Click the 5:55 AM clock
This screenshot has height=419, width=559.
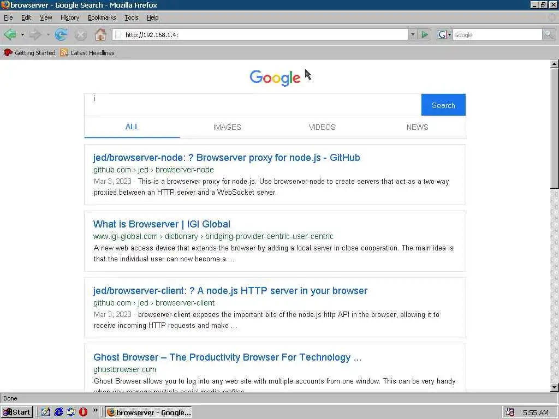pos(536,412)
